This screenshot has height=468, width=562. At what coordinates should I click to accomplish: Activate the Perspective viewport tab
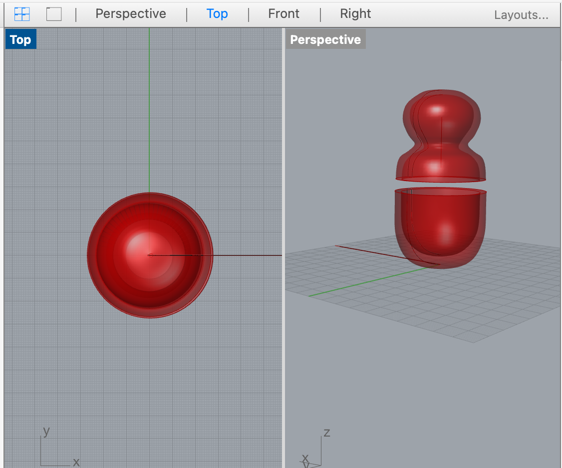(x=130, y=13)
